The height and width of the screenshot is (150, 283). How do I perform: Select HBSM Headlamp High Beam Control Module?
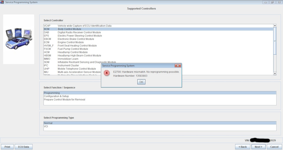pyautogui.click(x=158, y=55)
